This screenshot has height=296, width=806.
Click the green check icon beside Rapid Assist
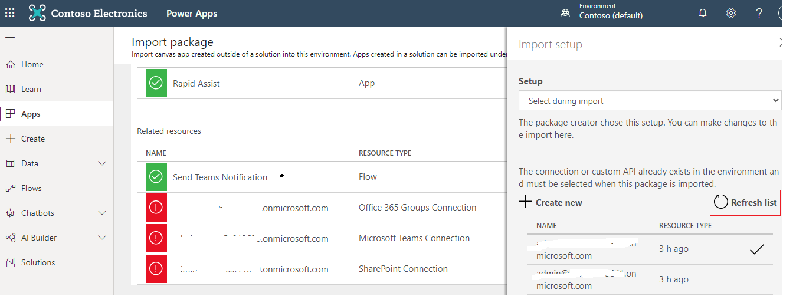click(156, 84)
